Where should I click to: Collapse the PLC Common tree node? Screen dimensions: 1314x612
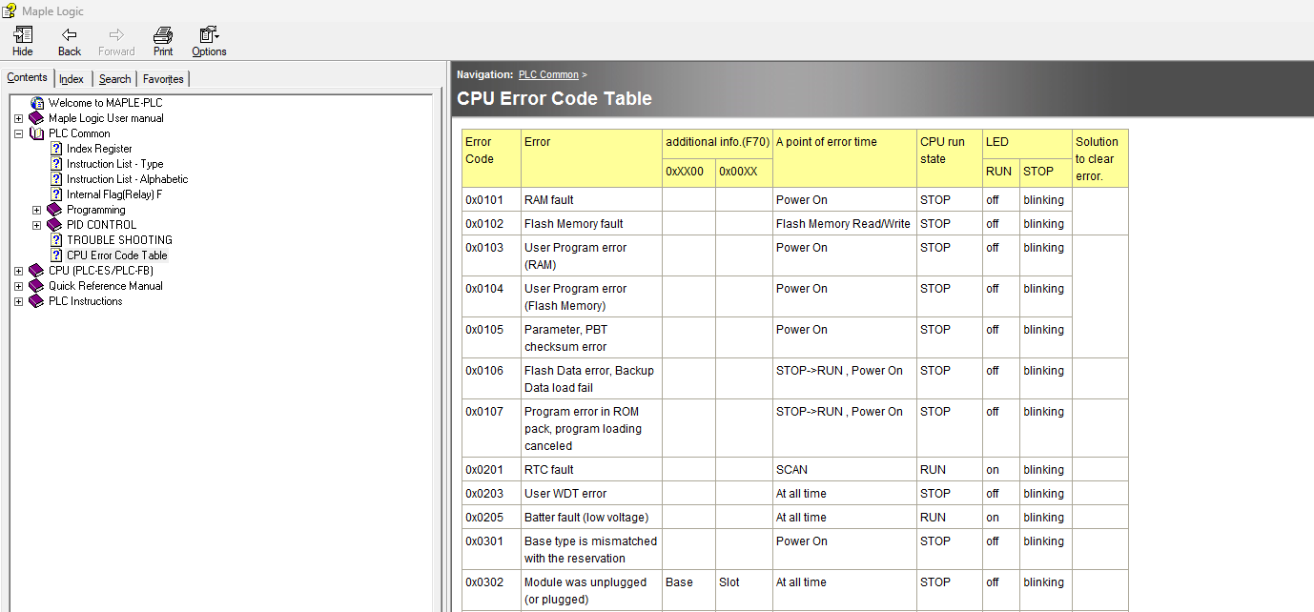pos(17,133)
